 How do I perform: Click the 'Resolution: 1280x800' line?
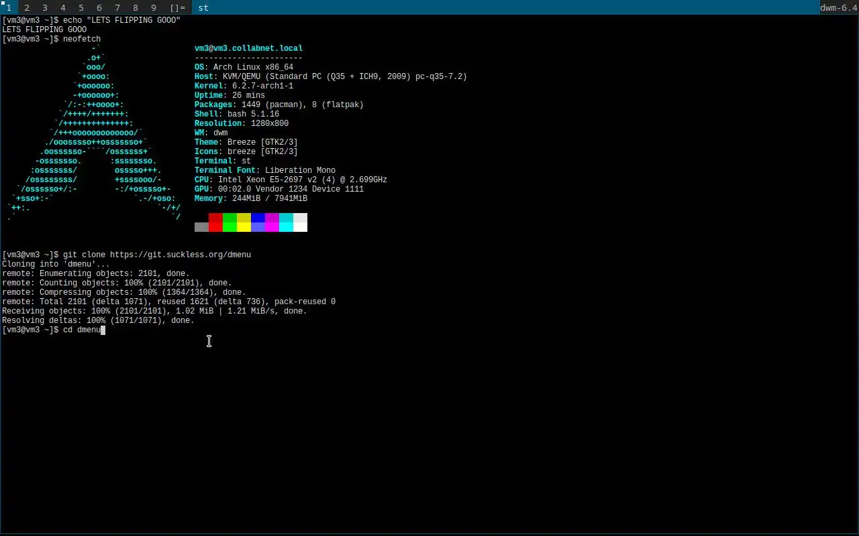click(242, 123)
